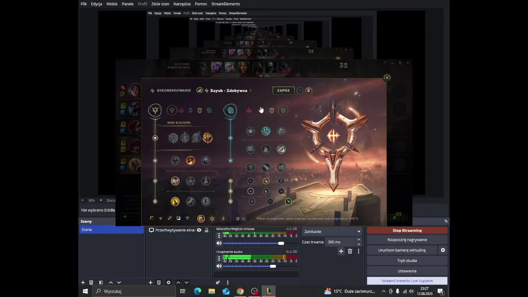Viewport: 528px width, 297px height.
Task: Add a new rune page with plus icon
Action: coord(300,90)
